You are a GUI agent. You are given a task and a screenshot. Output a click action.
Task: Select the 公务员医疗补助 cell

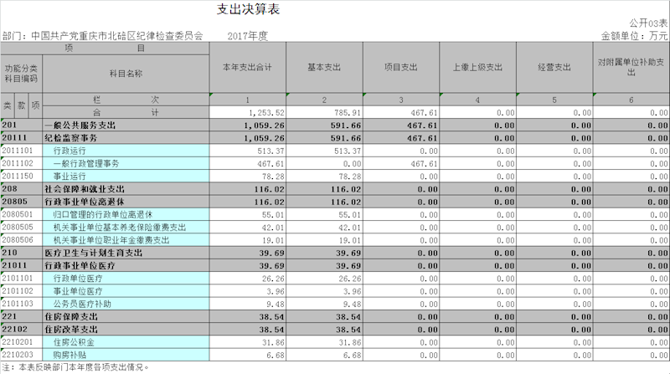click(81, 304)
